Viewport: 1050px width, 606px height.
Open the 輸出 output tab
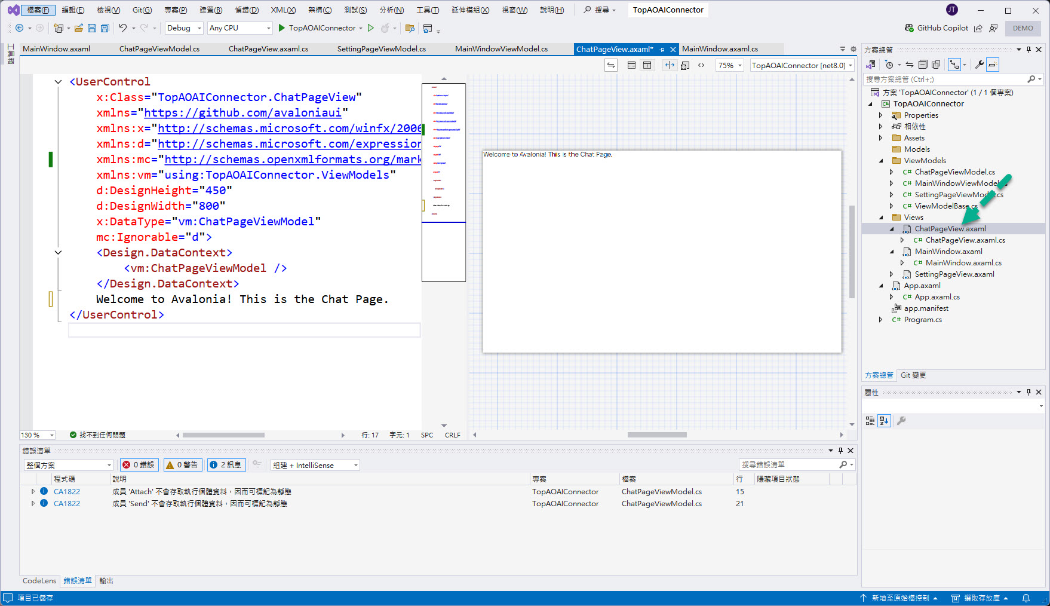coord(106,581)
